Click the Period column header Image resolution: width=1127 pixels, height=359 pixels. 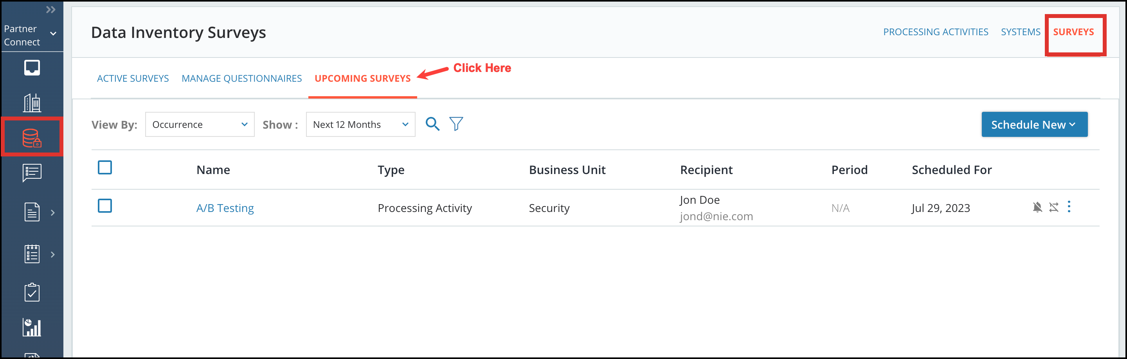point(849,170)
